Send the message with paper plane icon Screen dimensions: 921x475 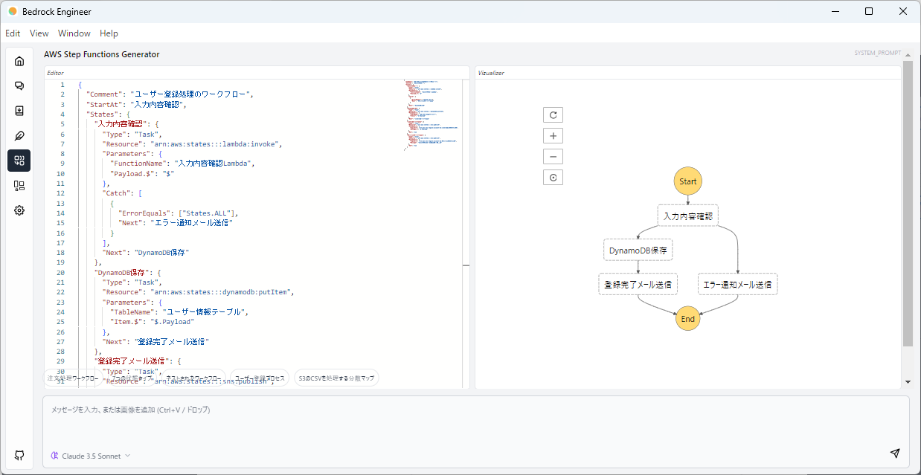click(895, 453)
